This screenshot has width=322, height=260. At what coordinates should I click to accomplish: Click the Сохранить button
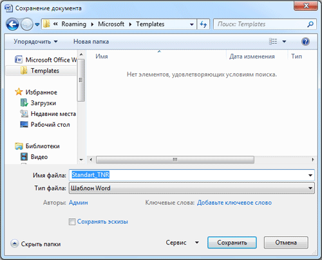coord(232,243)
